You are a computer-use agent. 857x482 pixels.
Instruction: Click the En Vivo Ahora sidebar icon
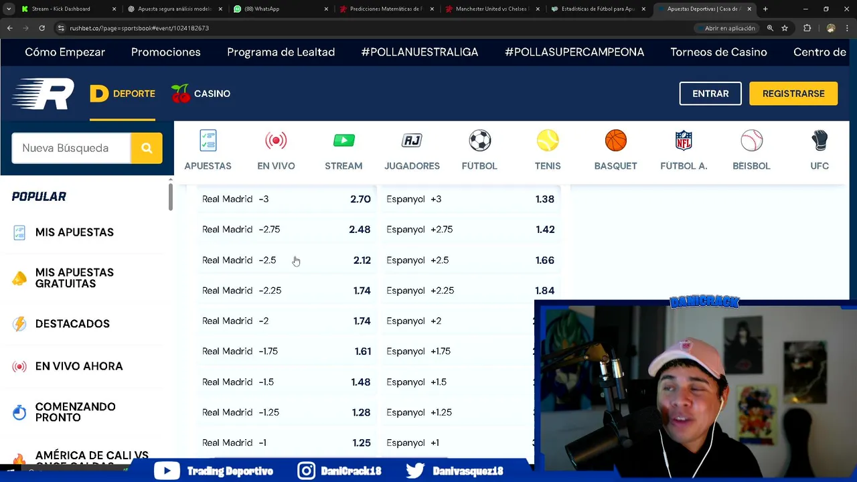19,366
